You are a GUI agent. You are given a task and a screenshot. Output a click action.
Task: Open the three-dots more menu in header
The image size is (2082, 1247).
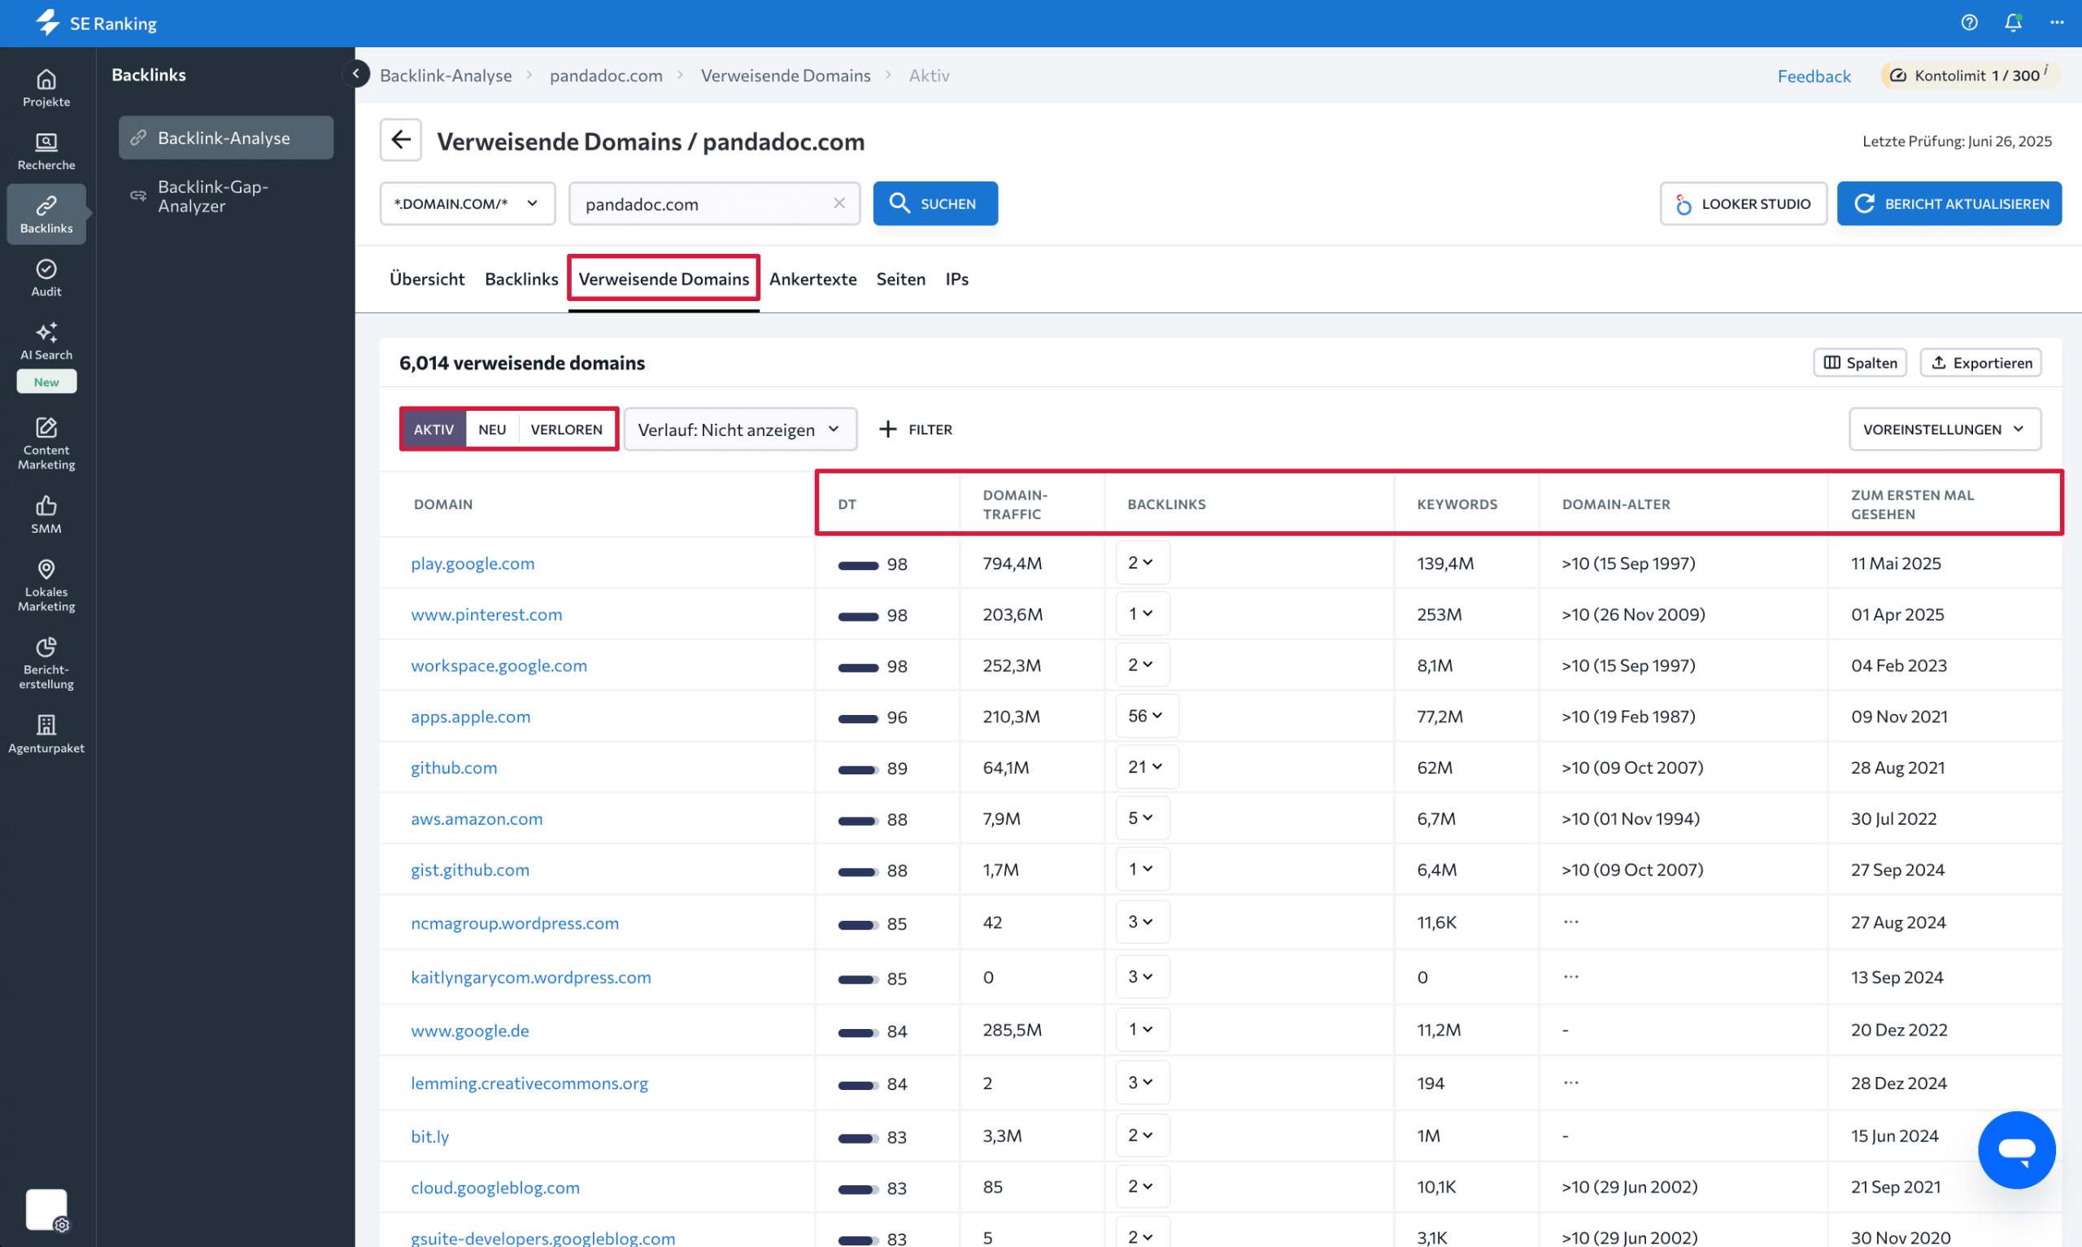click(2057, 23)
